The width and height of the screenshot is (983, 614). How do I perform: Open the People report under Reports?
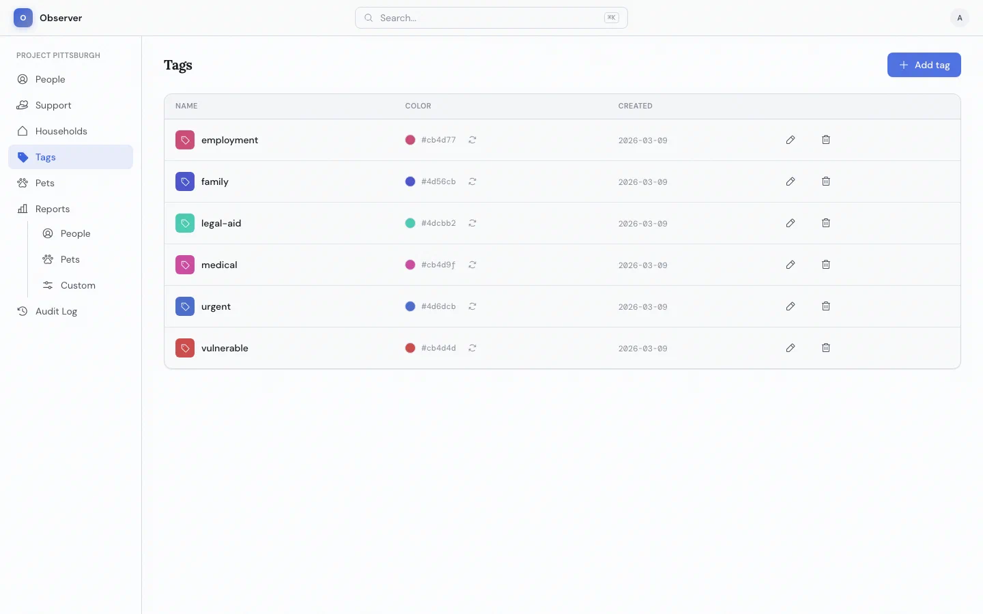click(x=83, y=233)
